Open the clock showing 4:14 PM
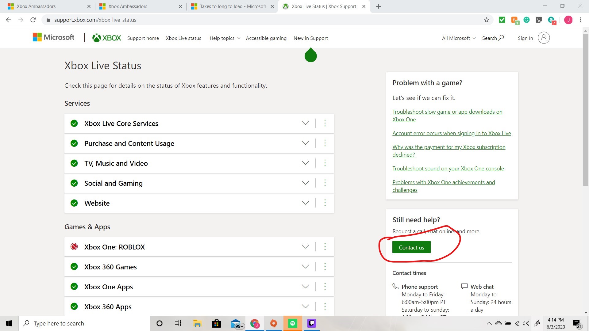 (556, 323)
